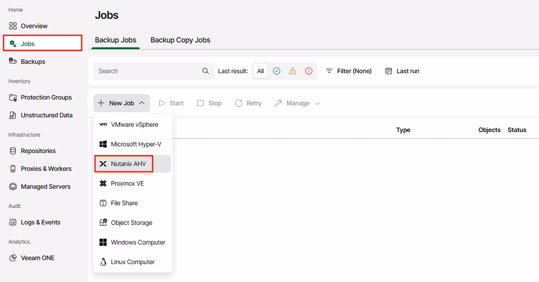
Task: Click into the Search input field
Action: (148, 70)
